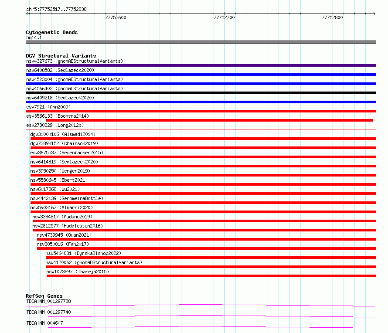Screen dimensions: 388x333
Task: Click the gray 5q14.1 cytogenetic band bar
Action: click(201, 42)
